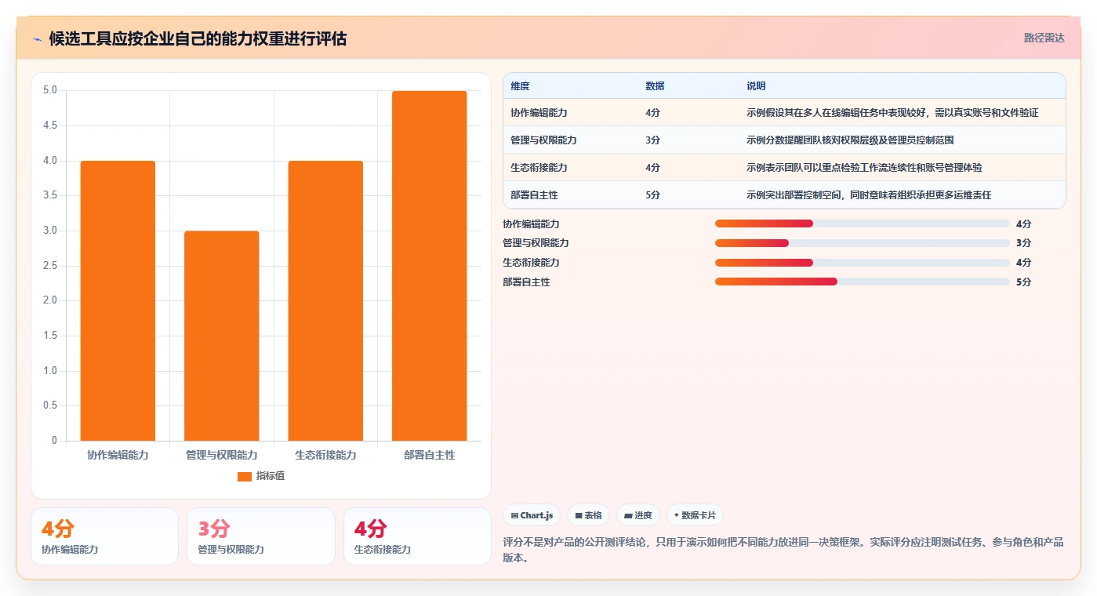Select the 协作编辑能力 cell in the table
Image resolution: width=1097 pixels, height=596 pixels.
pos(539,113)
